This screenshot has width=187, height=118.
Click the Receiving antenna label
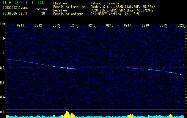(x=68, y=14)
